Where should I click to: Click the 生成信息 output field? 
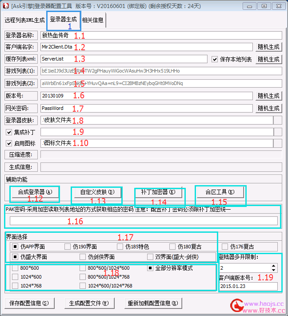point(161,167)
